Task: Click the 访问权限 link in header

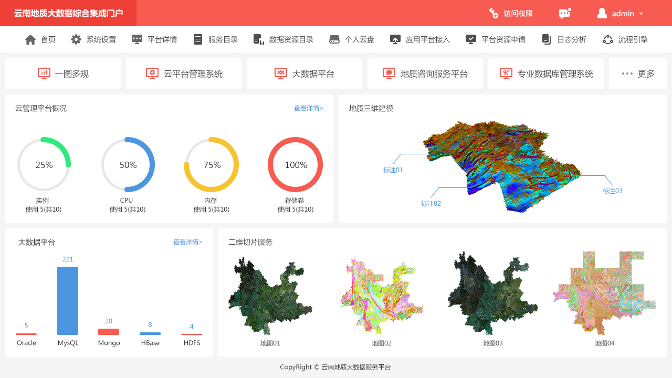Action: [x=511, y=13]
